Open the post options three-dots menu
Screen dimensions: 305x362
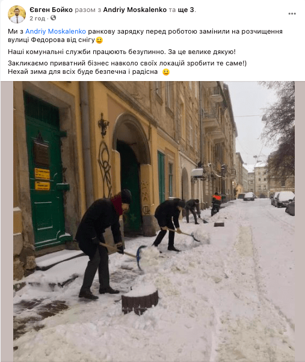point(292,14)
